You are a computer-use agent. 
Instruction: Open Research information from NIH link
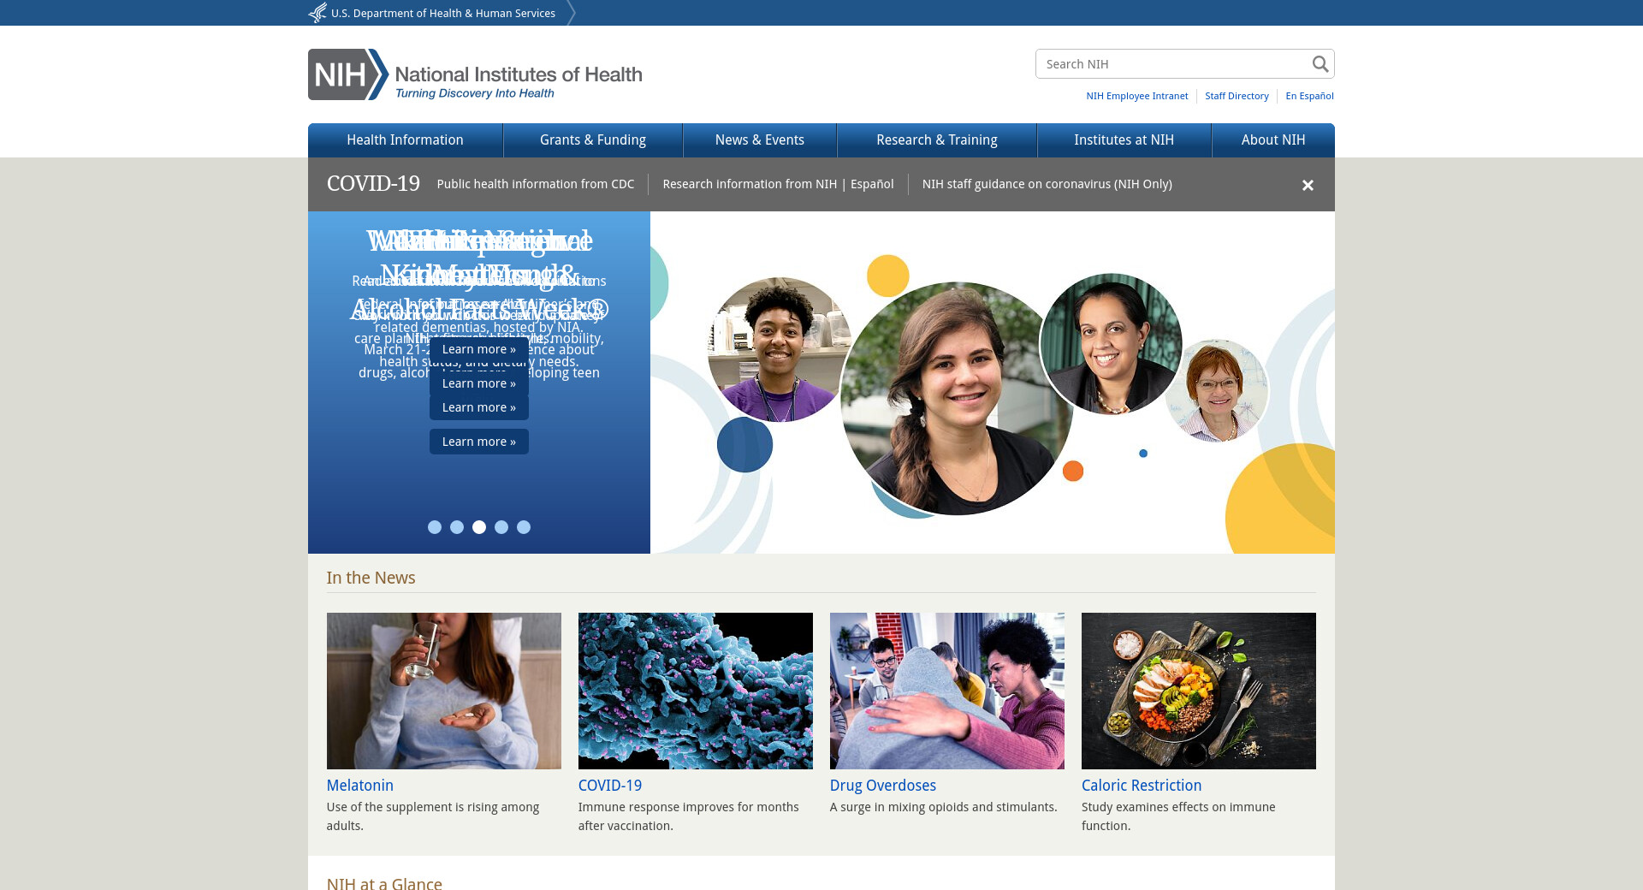[x=750, y=184]
